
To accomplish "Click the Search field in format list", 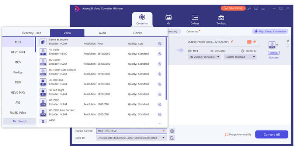I will [x=20, y=121].
